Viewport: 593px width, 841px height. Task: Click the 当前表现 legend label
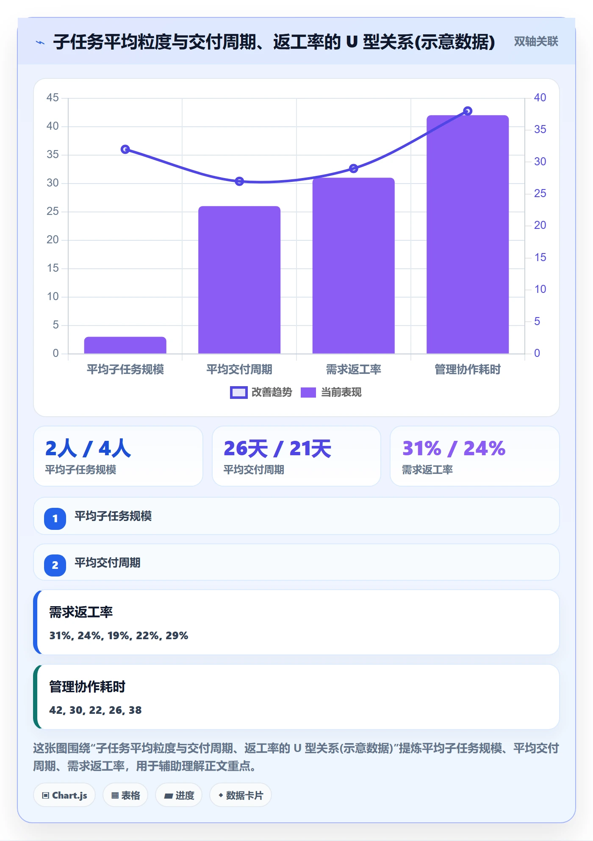[x=341, y=393]
